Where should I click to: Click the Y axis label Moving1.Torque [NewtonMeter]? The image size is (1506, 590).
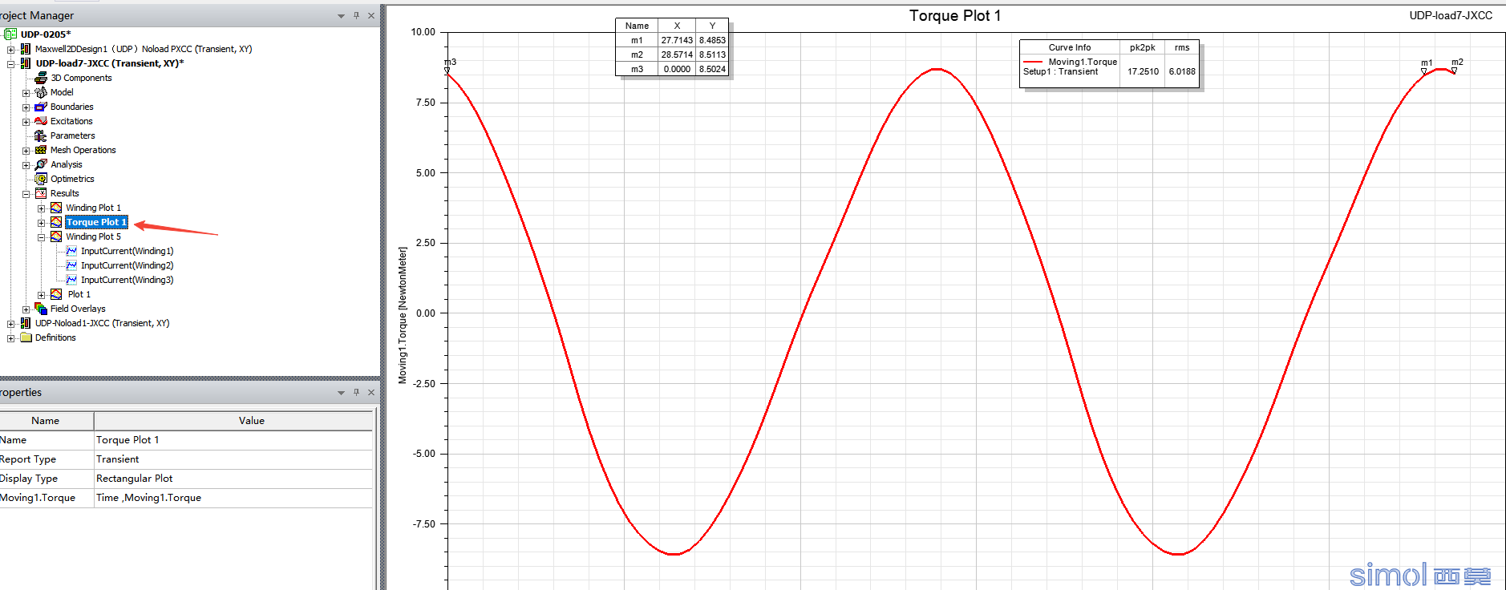[x=403, y=315]
